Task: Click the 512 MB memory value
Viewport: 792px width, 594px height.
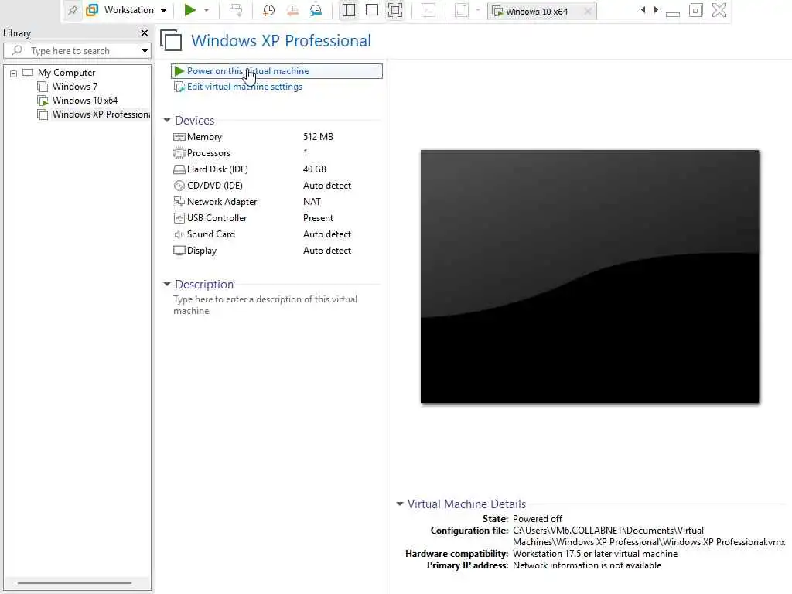Action: [318, 137]
